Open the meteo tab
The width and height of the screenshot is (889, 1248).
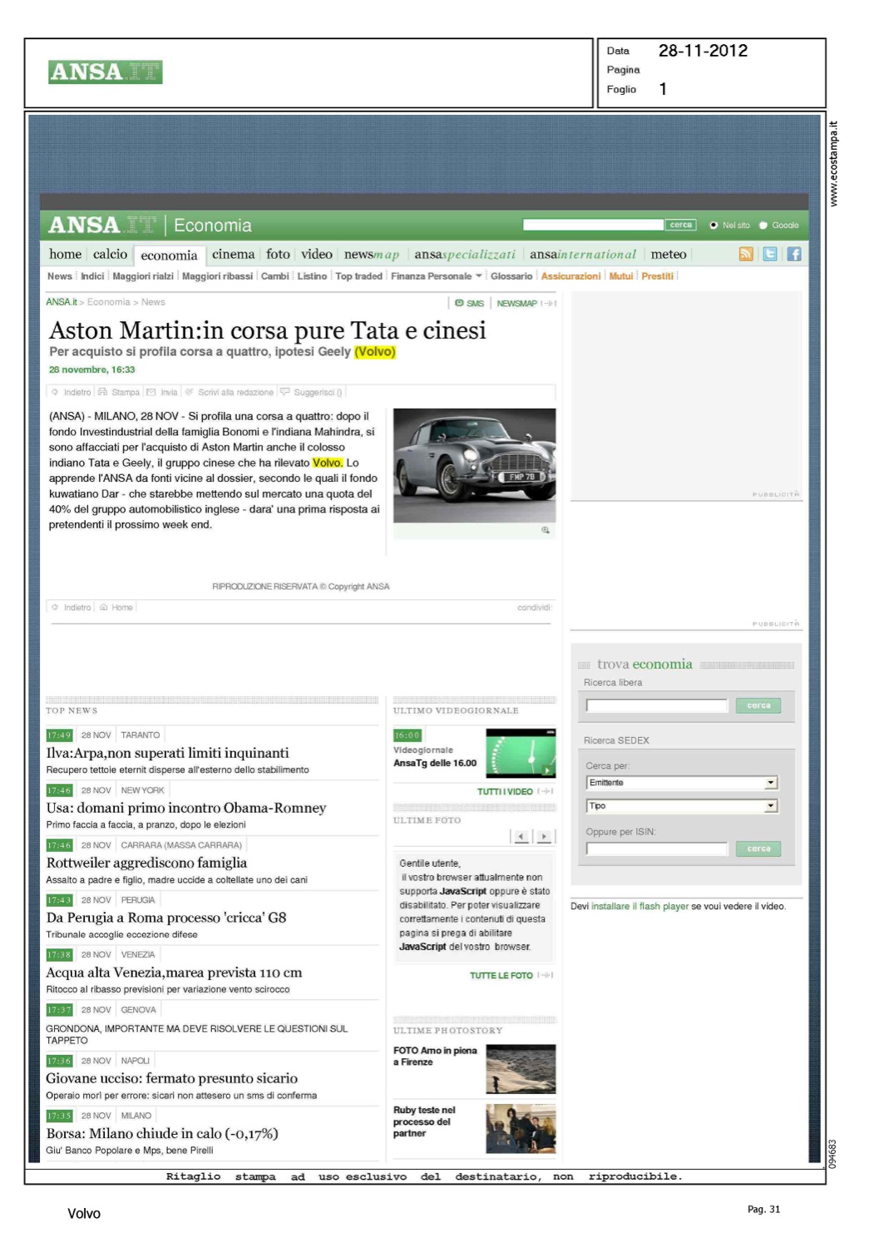click(669, 255)
